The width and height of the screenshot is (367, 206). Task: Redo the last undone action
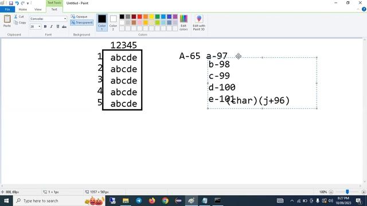tap(23, 3)
